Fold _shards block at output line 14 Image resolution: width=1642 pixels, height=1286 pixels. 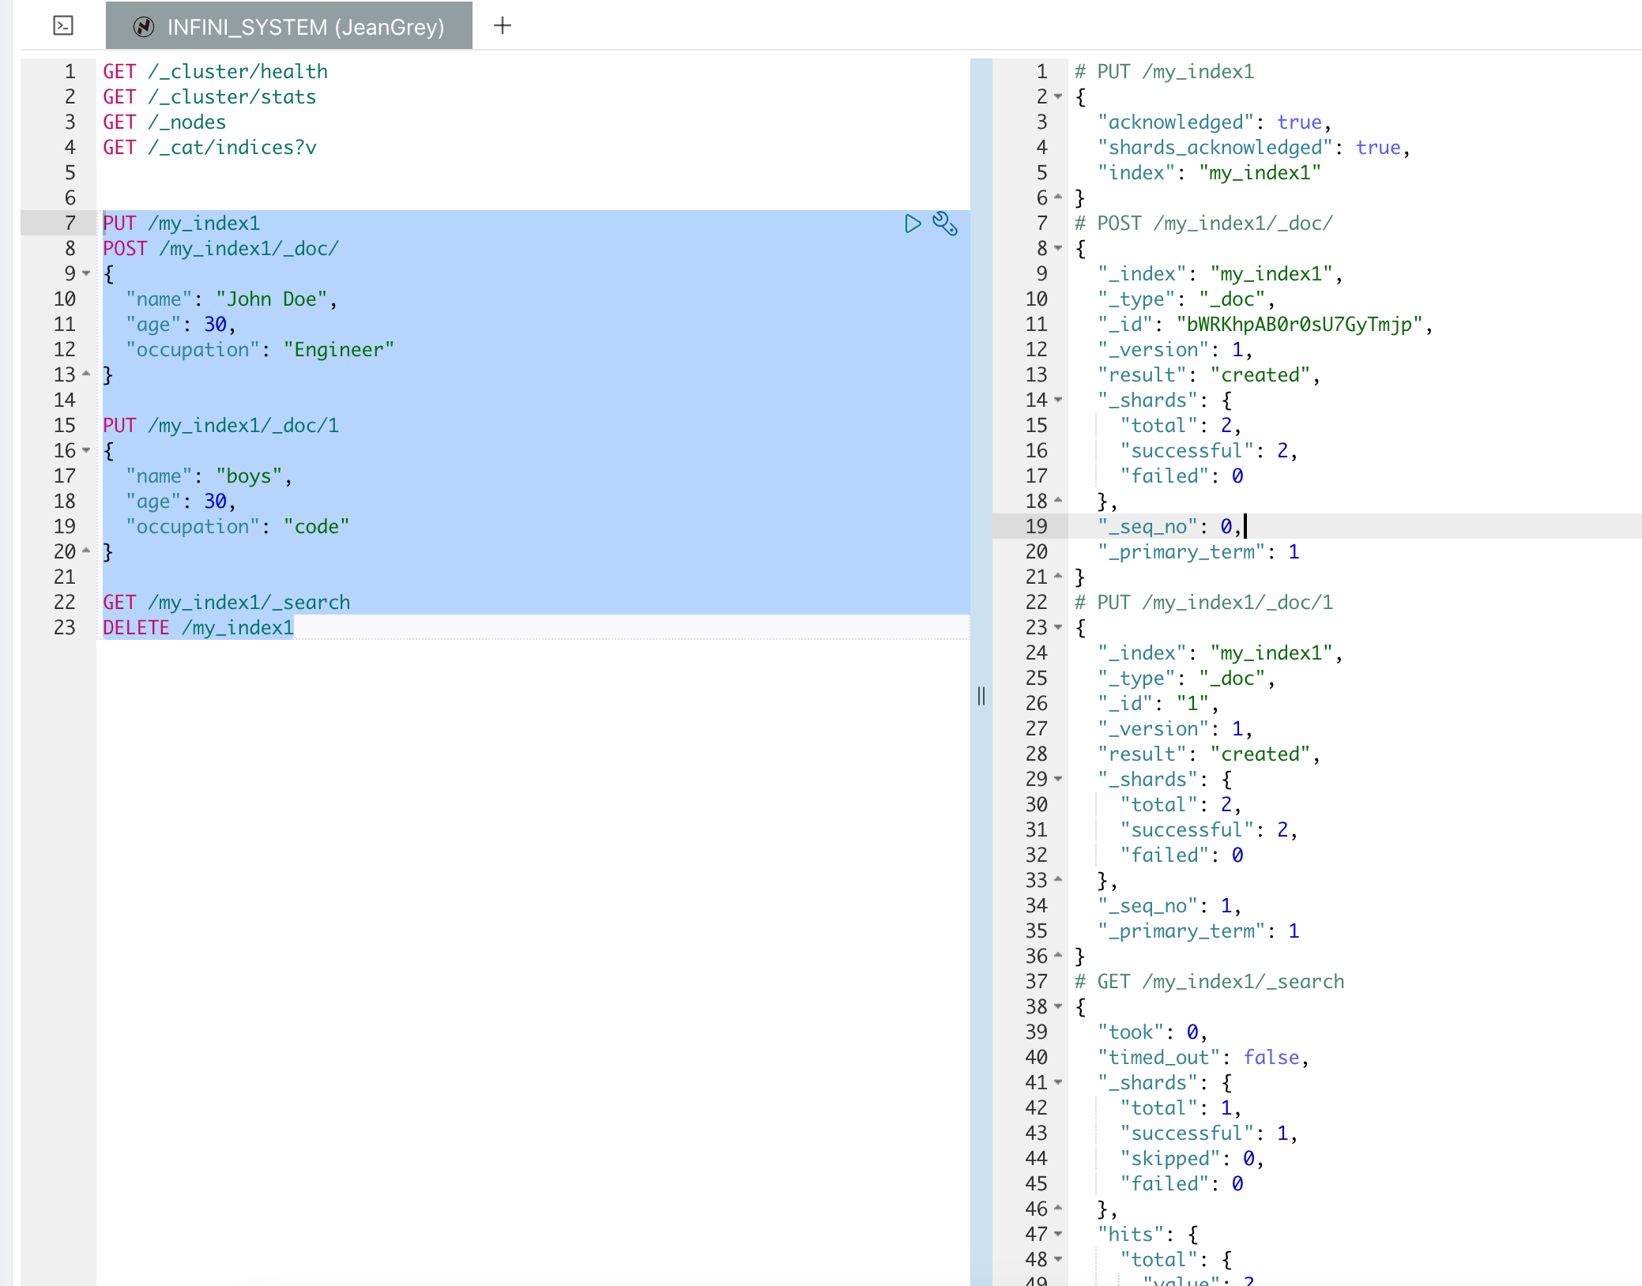1058,400
